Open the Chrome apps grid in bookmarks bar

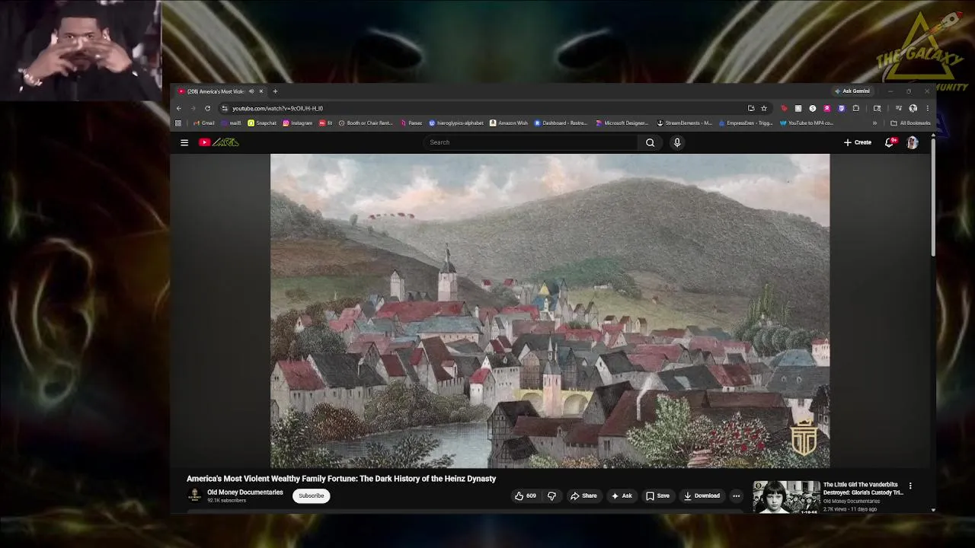tap(178, 123)
